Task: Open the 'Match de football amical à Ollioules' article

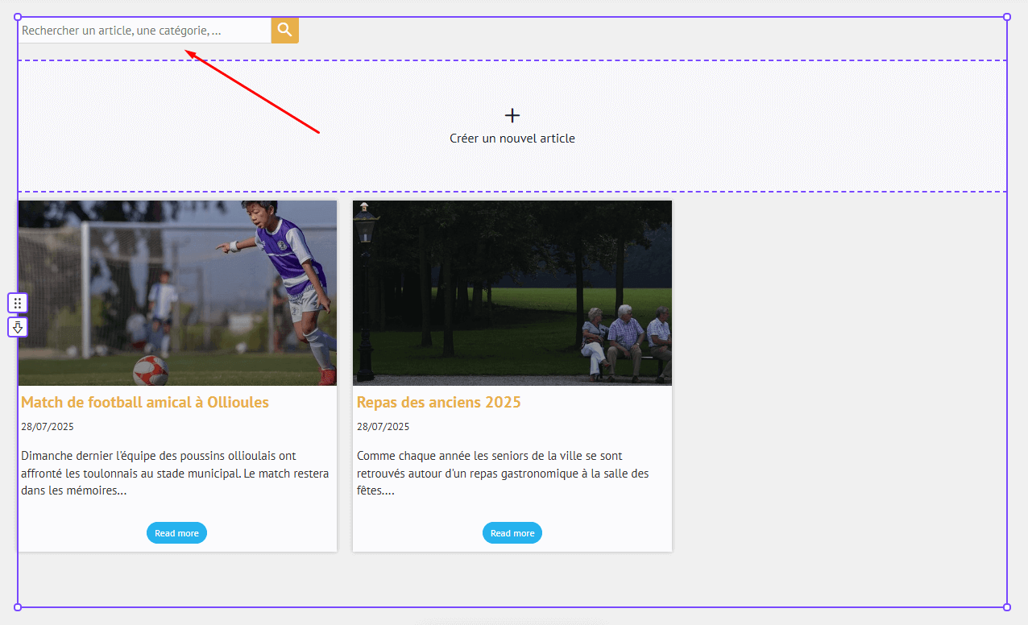Action: tap(145, 402)
